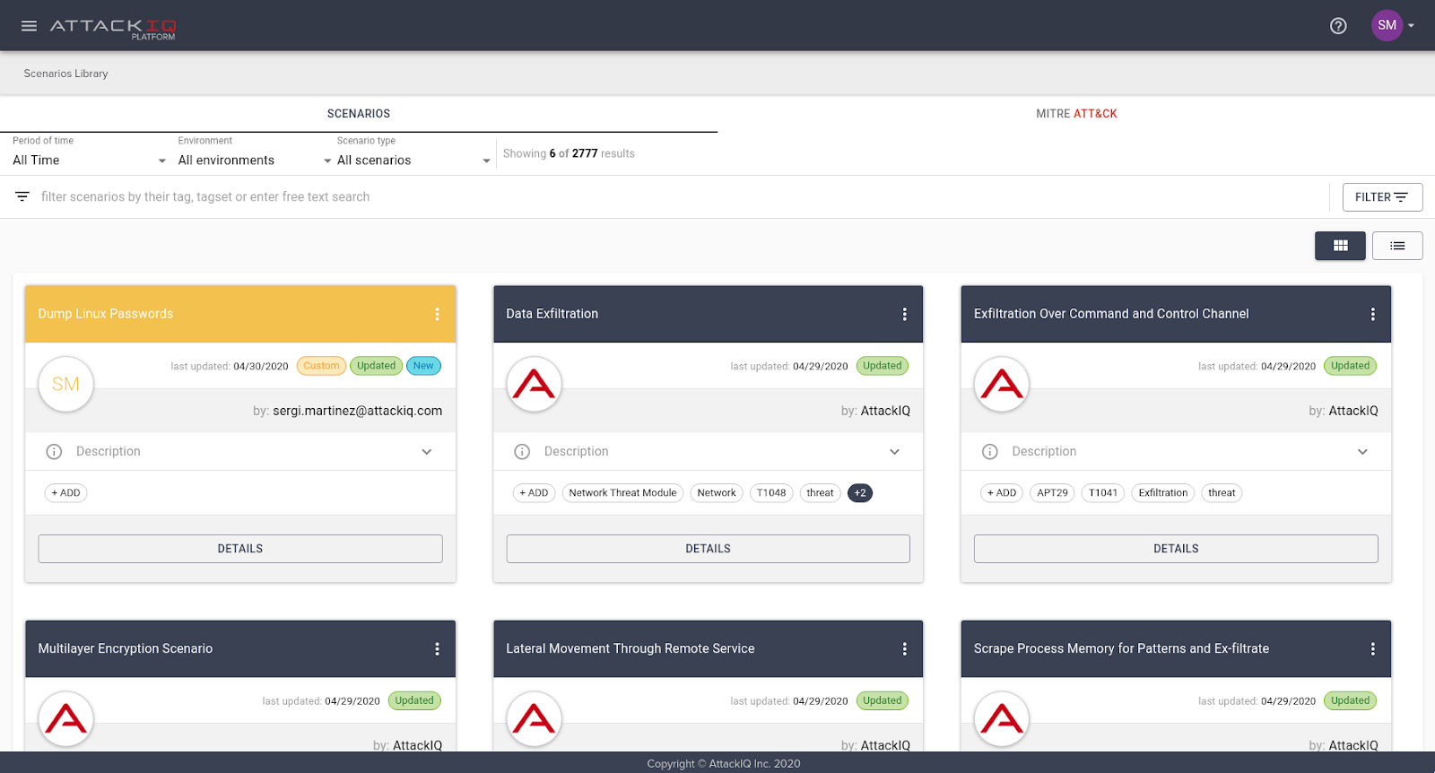Switch to the MITRE ATT&CK tab

pyautogui.click(x=1076, y=114)
